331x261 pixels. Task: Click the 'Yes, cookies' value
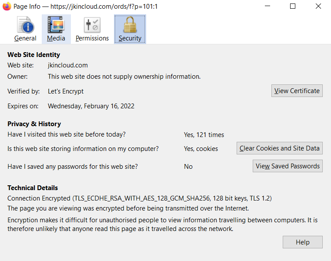[x=201, y=149]
